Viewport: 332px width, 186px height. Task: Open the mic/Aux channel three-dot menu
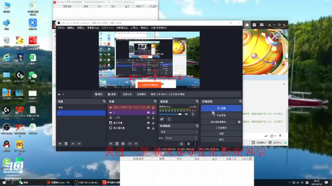pyautogui.click(x=193, y=114)
